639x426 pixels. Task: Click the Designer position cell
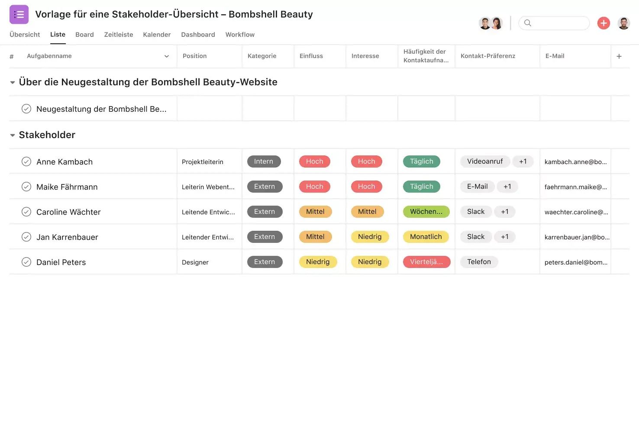(x=195, y=262)
